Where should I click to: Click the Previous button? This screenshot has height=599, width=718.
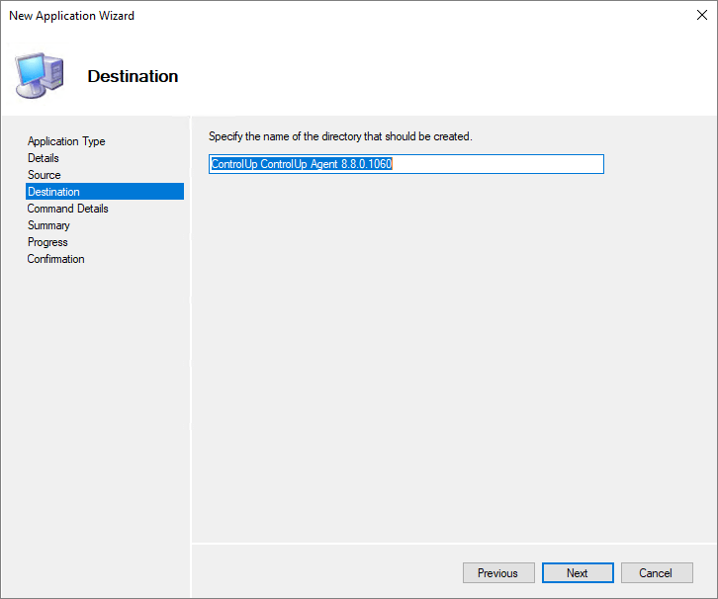pos(497,573)
